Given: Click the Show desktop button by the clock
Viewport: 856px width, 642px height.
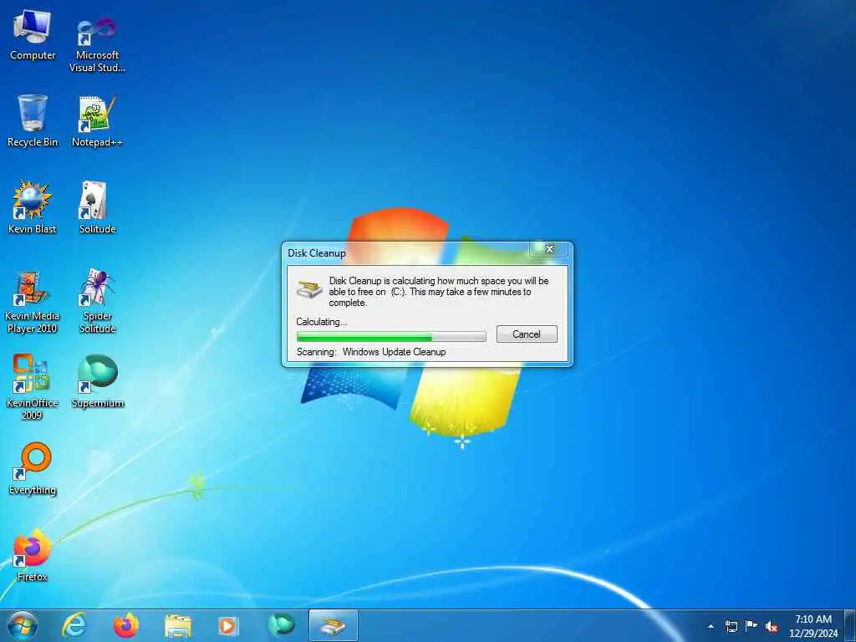Looking at the screenshot, I should [850, 626].
